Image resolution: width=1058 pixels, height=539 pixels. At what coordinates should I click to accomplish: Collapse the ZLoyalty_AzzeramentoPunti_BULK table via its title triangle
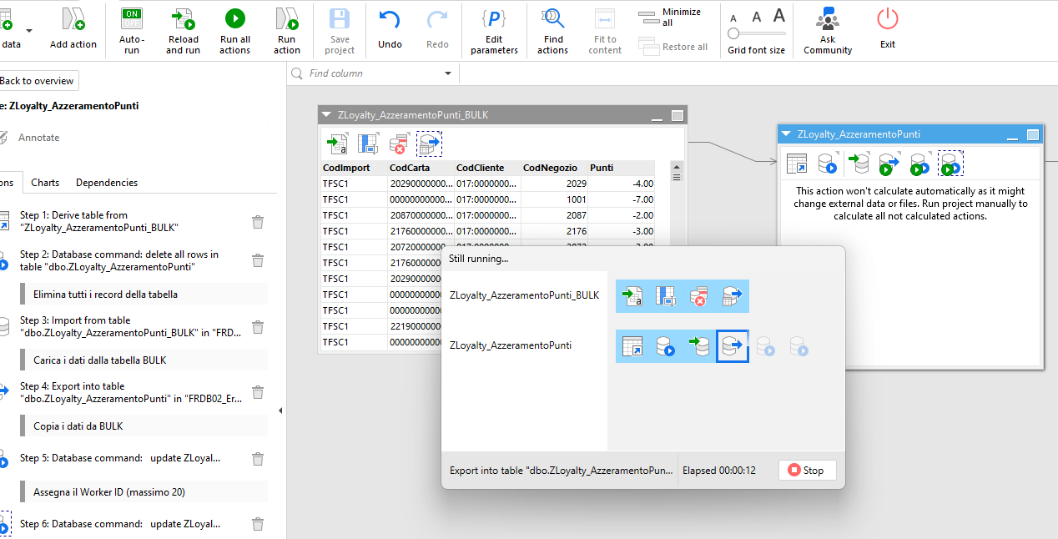click(x=328, y=115)
